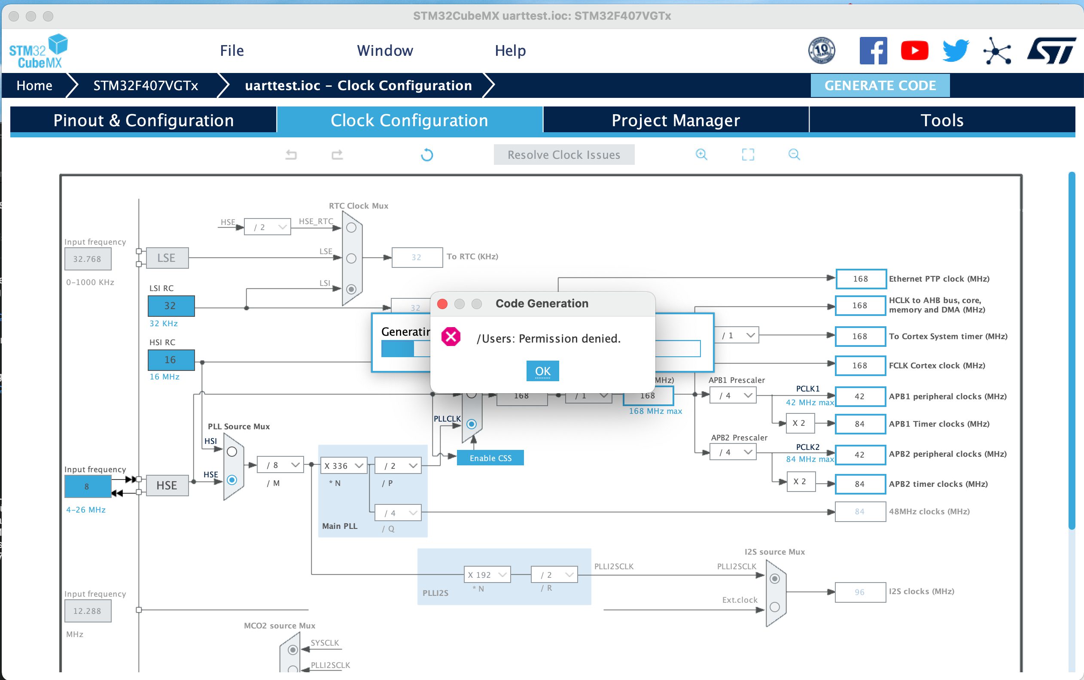The width and height of the screenshot is (1084, 680).
Task: Click the redo arrow icon
Action: click(337, 155)
